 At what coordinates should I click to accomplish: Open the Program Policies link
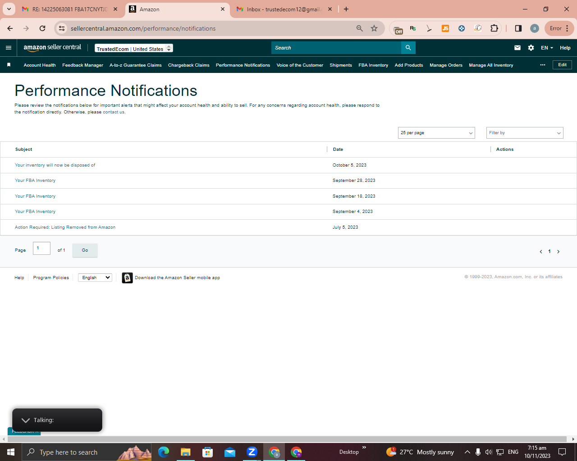[51, 278]
